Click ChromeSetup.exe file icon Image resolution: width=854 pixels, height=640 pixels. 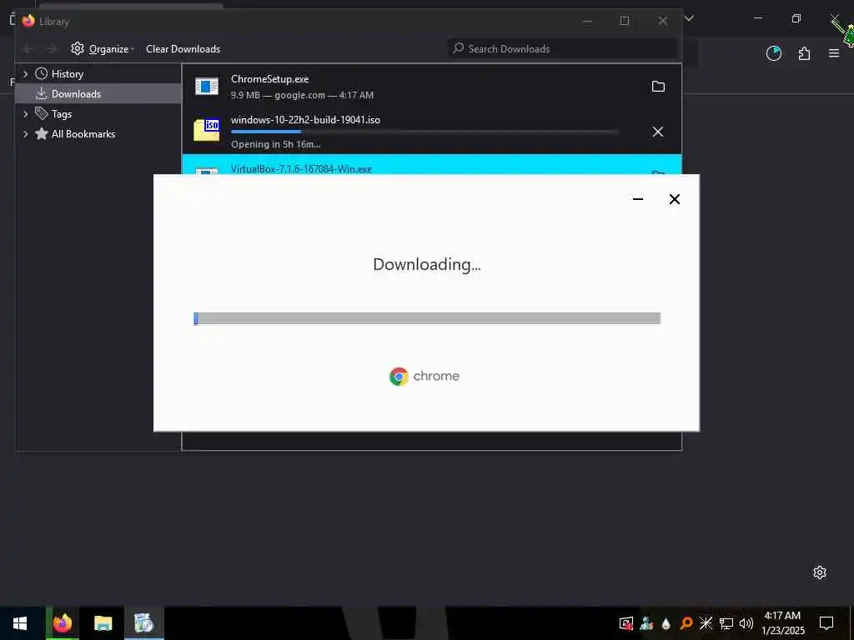(207, 86)
